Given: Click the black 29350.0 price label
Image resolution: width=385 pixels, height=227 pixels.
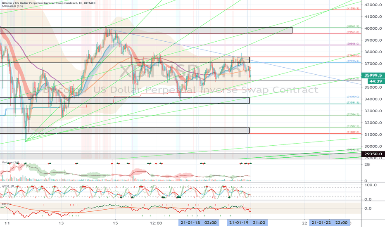Looking at the screenshot, I should coord(373,154).
